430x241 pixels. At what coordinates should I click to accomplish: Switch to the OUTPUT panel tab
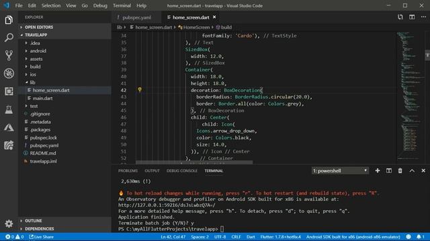(152, 171)
